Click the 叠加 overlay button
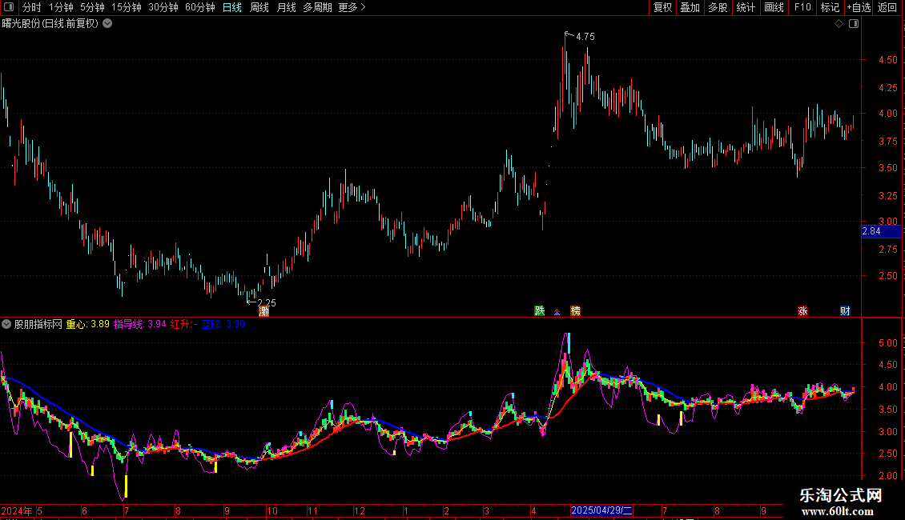905x520 pixels. coord(690,7)
